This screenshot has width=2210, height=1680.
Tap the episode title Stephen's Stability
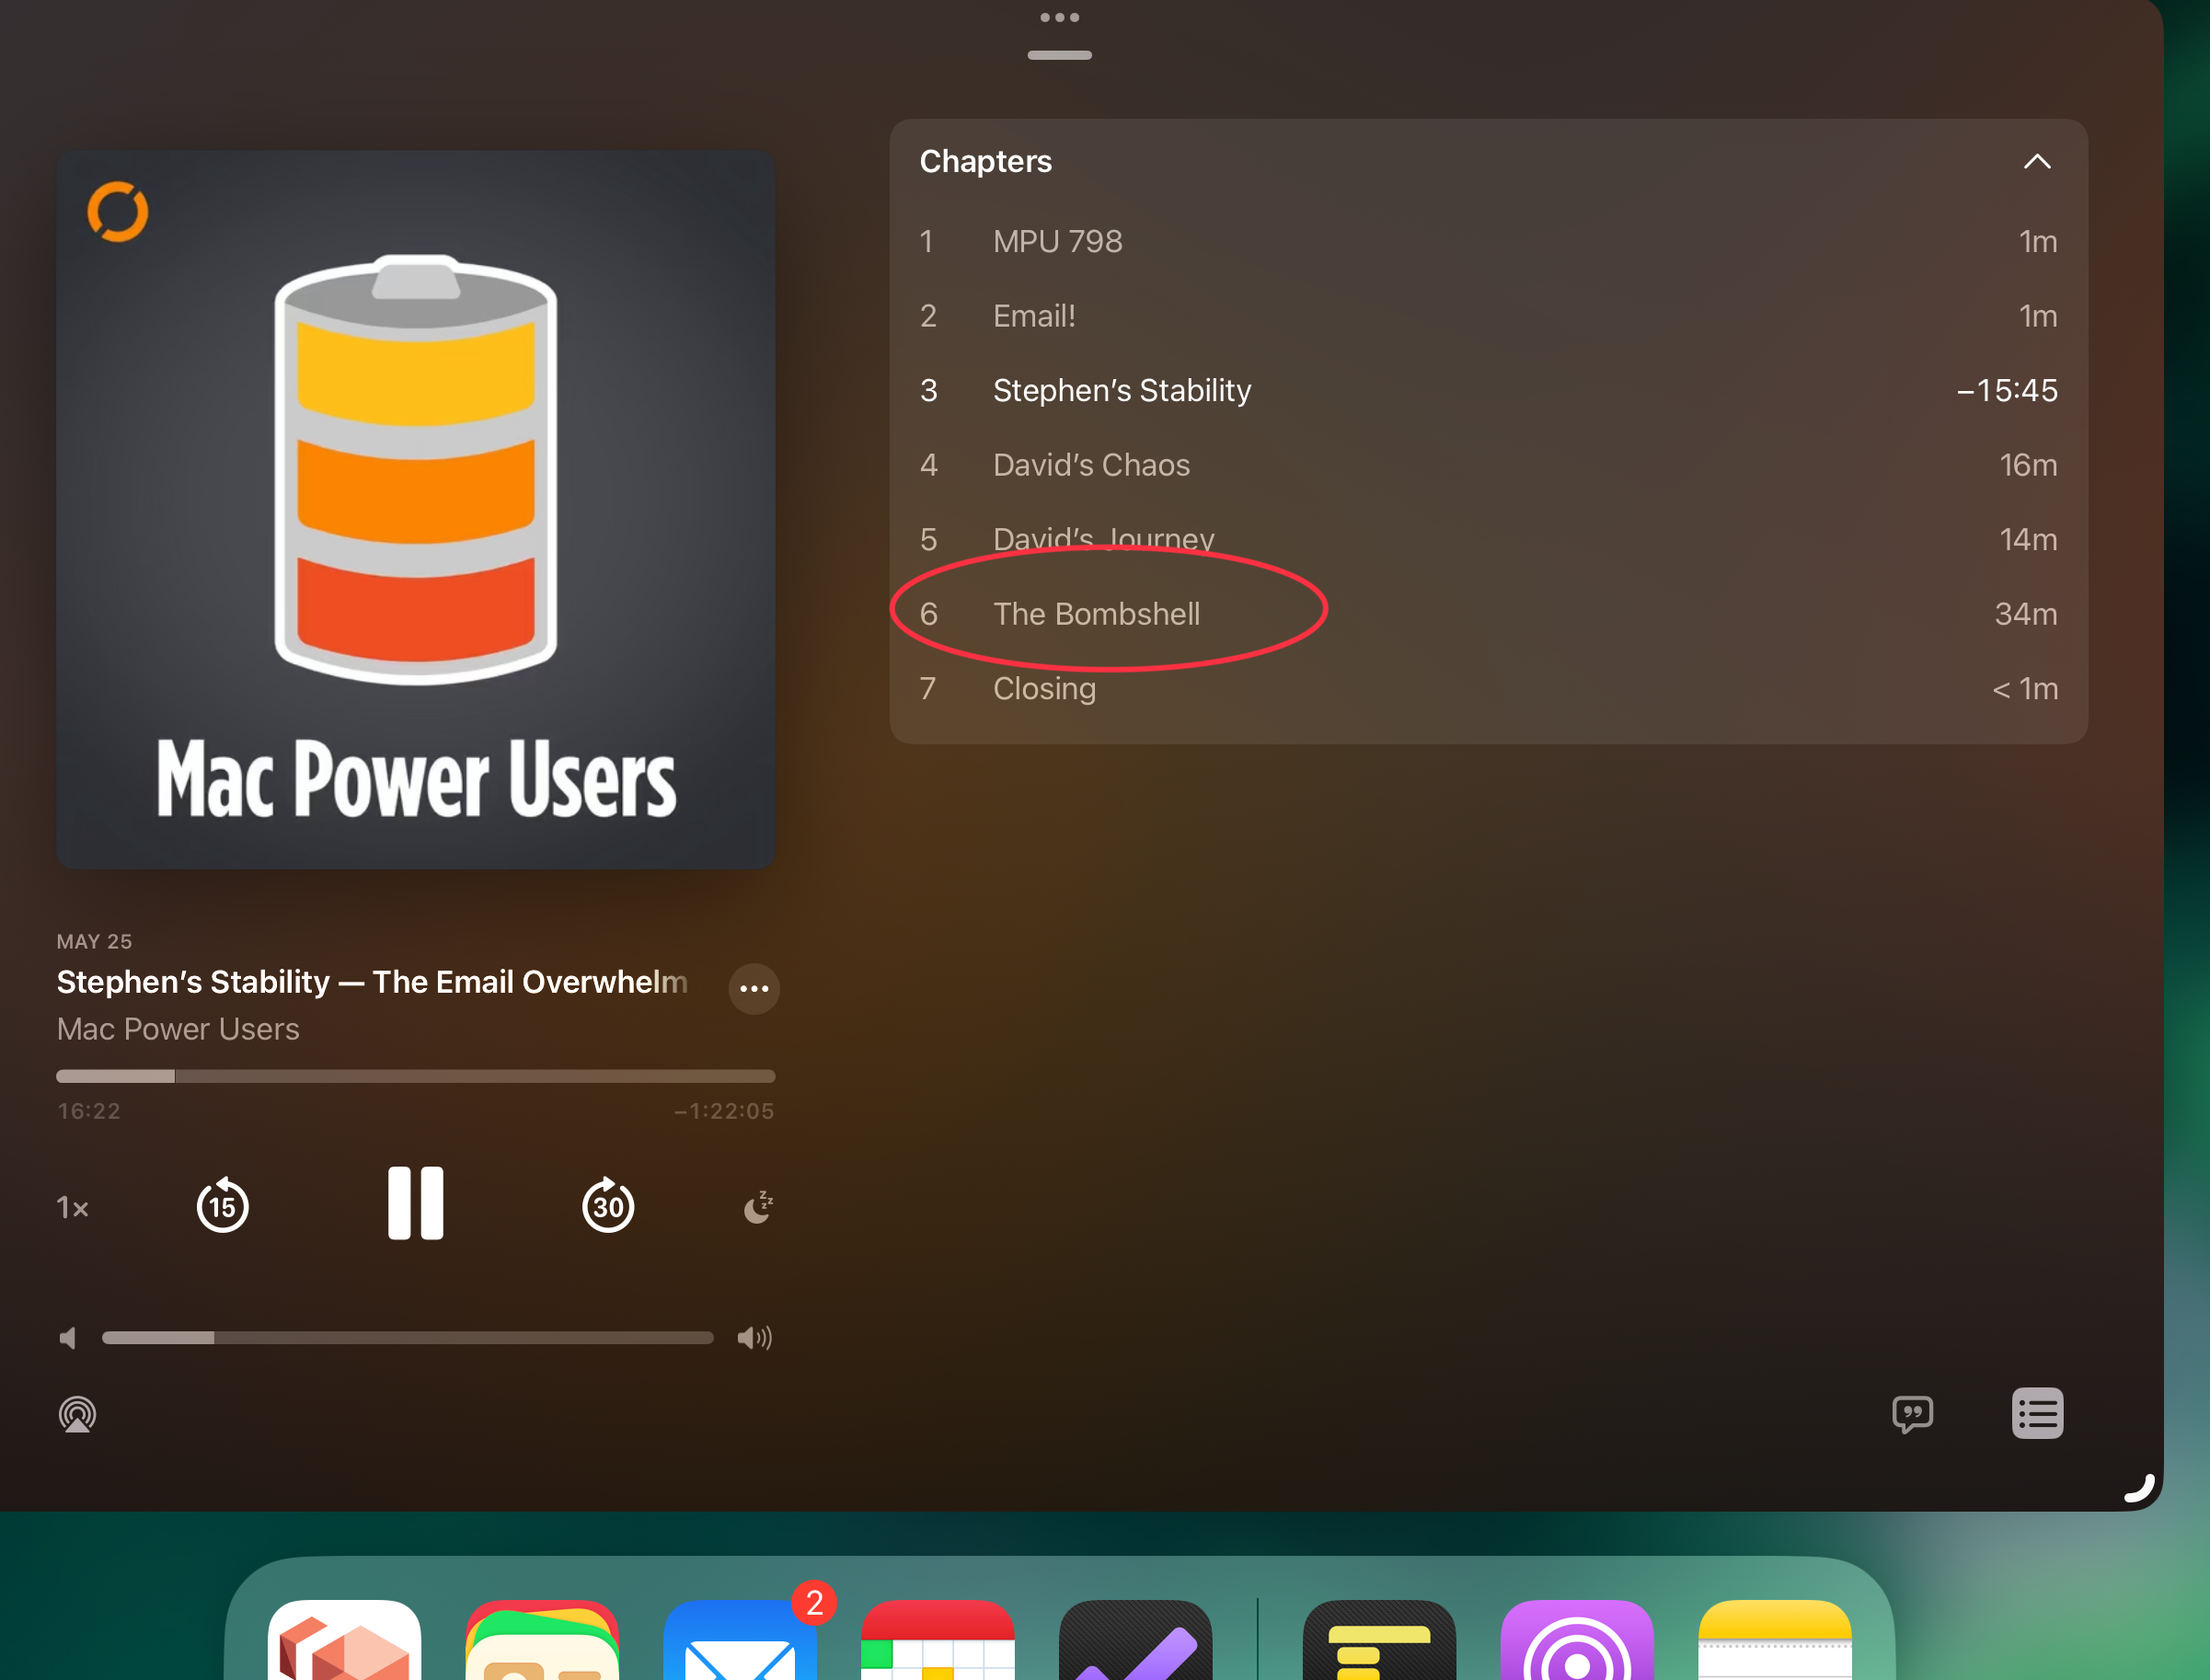tap(372, 982)
